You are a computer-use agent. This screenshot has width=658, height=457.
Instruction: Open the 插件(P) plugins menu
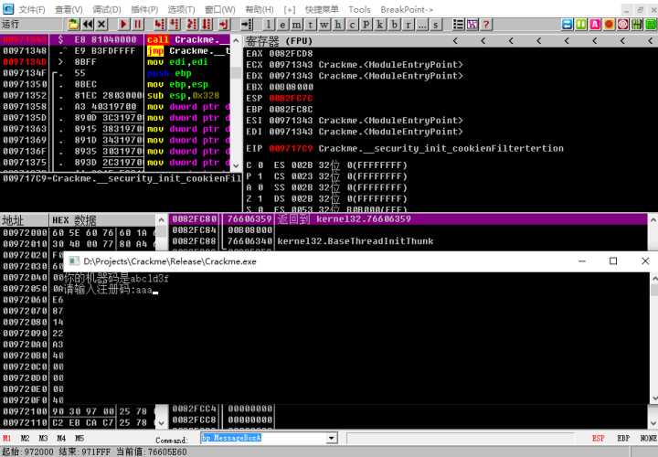144,9
